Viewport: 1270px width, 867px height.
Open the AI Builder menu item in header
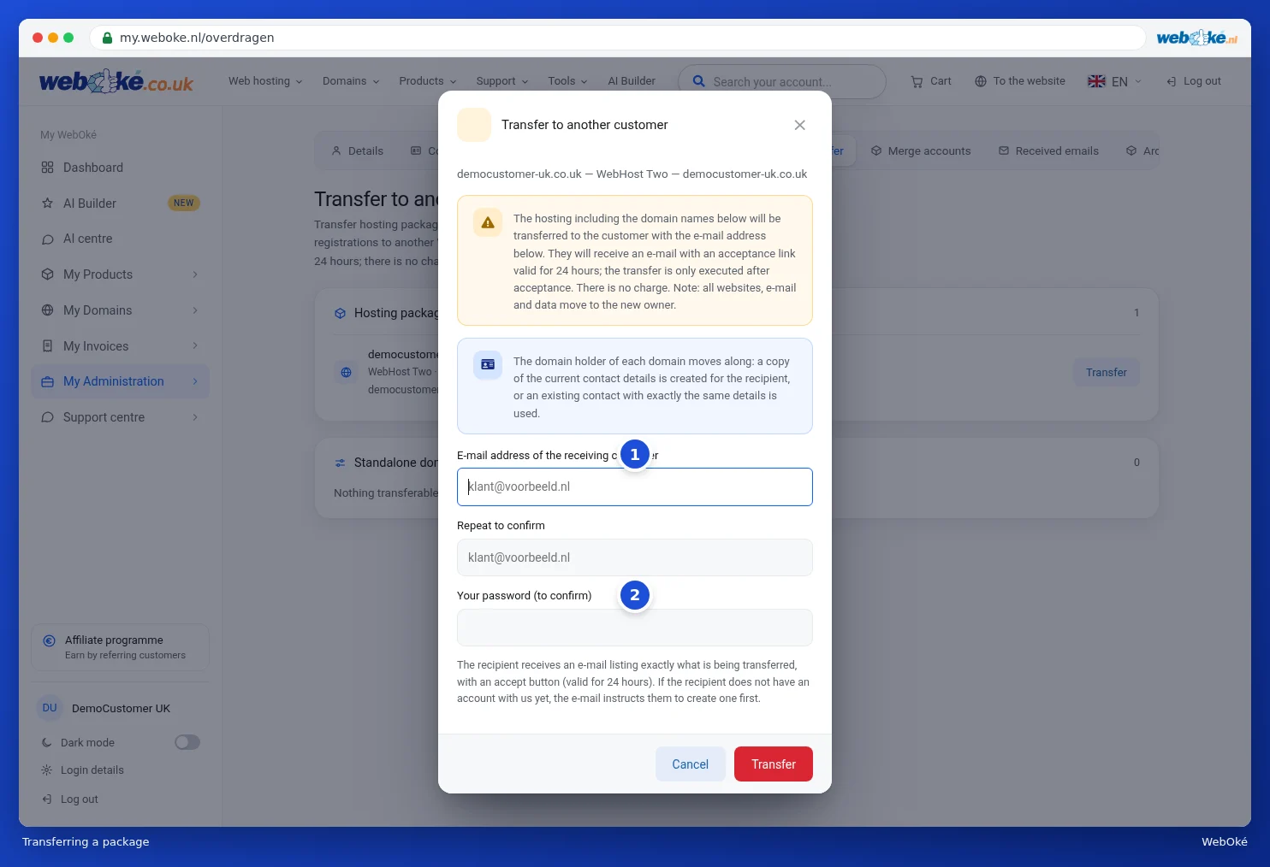click(632, 81)
